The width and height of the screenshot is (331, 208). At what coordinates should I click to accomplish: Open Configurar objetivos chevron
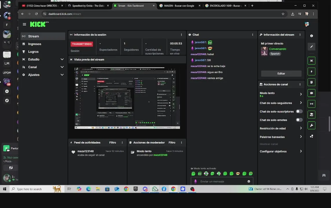click(x=301, y=151)
